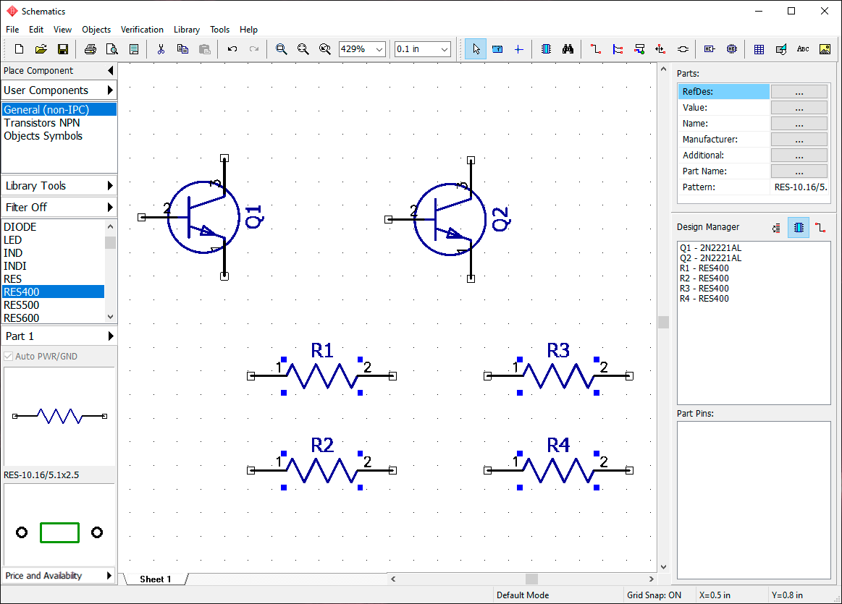Expand the Filter Off menu
The height and width of the screenshot is (604, 842).
click(x=59, y=207)
